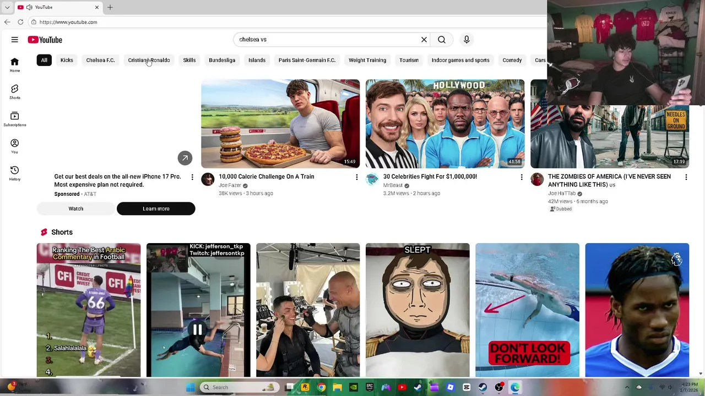Viewport: 705px width, 396px height.
Task: Select the Skills filter chip
Action: [189, 60]
